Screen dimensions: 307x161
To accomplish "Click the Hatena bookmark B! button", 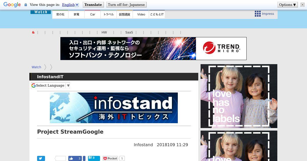I will click(x=94, y=158).
